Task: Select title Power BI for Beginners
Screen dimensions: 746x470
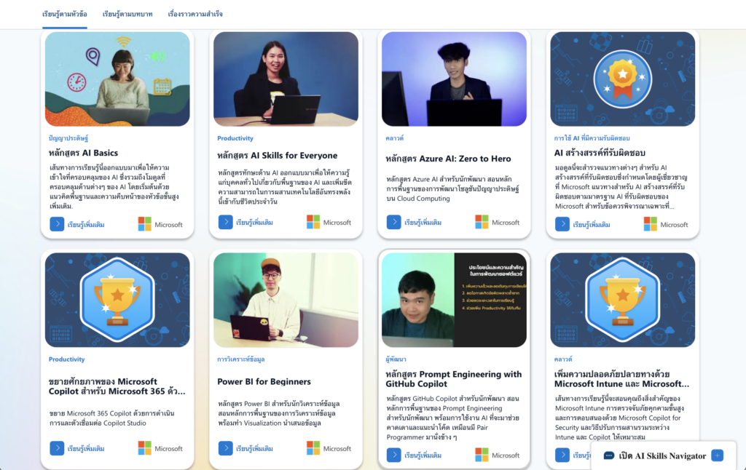Action: coord(264,382)
